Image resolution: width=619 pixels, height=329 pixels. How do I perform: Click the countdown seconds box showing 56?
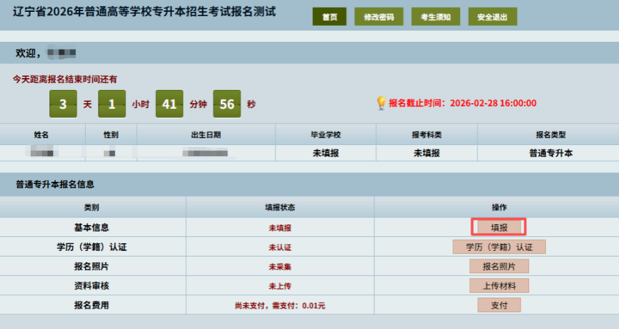pos(227,105)
